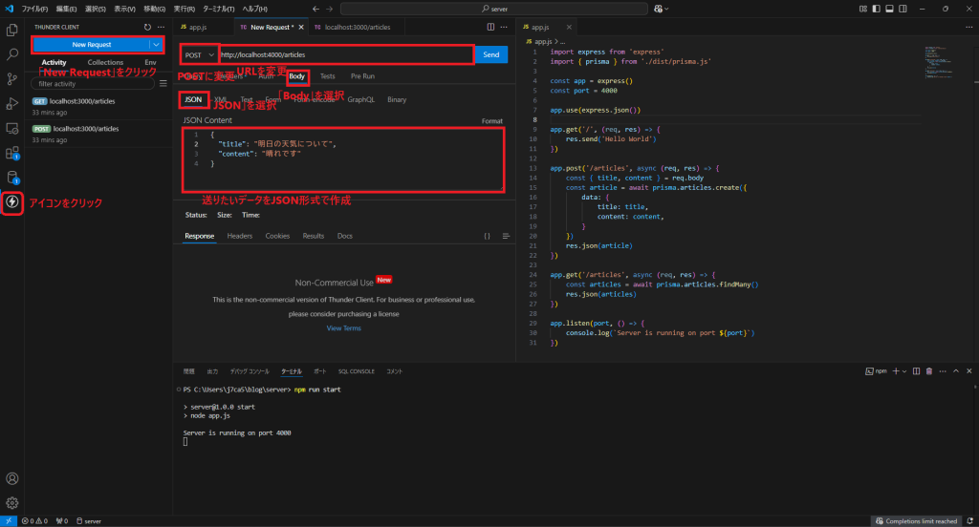This screenshot has height=527, width=979.
Task: Switch to the Collections tab
Action: tap(105, 62)
